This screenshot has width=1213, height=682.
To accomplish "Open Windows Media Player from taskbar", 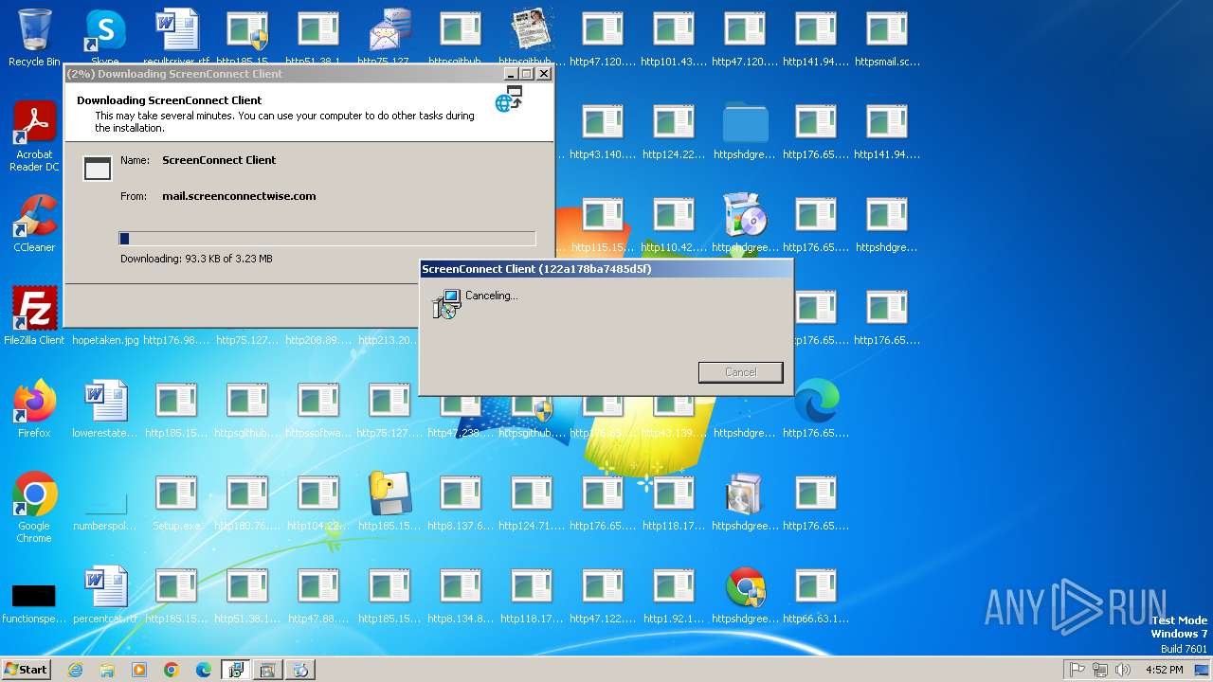I will tap(139, 670).
